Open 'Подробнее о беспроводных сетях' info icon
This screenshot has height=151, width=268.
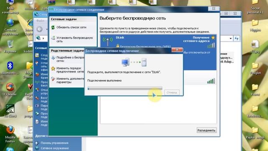(x=53, y=58)
